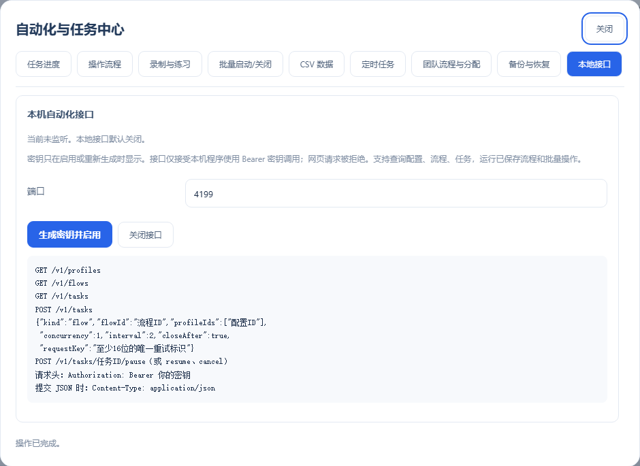Click the description starting 密钥只在启用或重新生成时显示
640x466 pixels.
(305, 159)
